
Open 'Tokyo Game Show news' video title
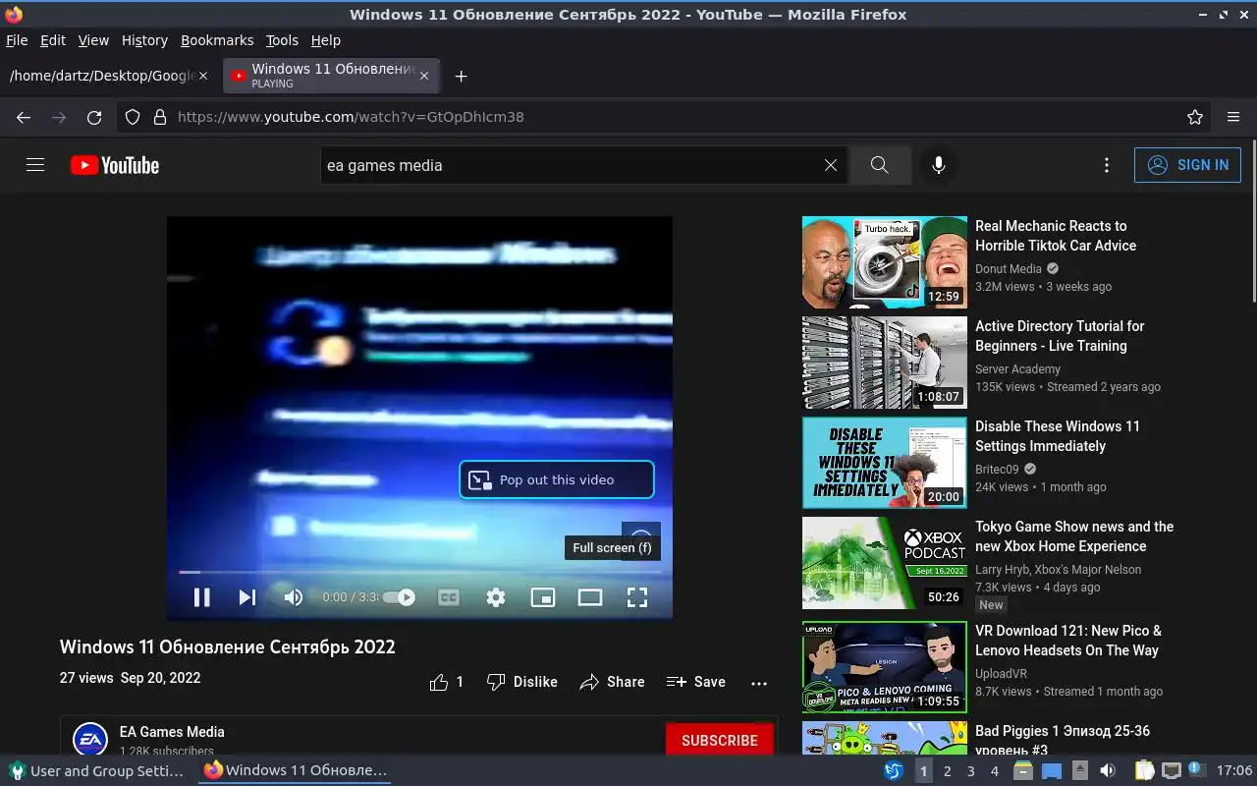(1074, 536)
